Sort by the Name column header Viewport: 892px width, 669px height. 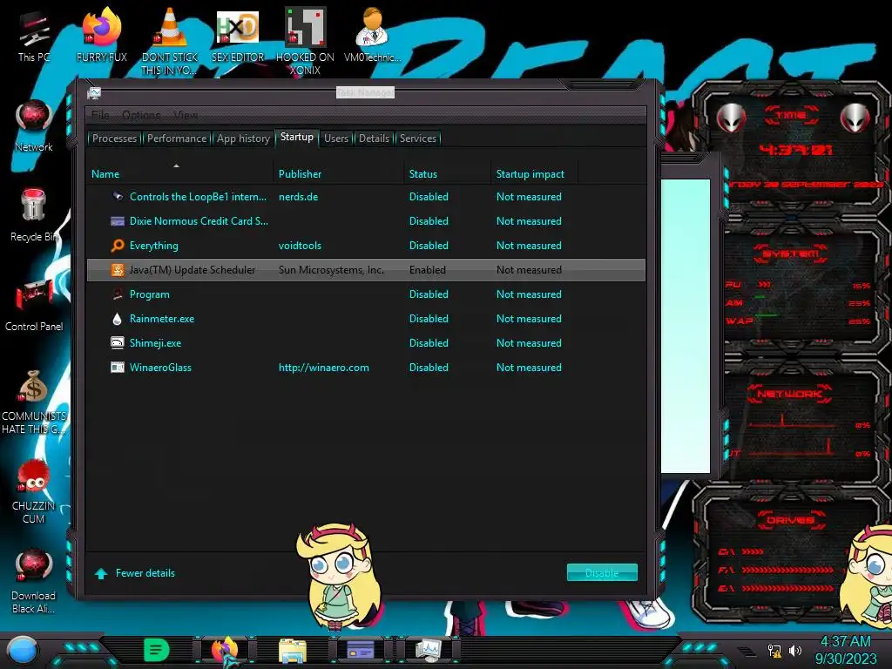click(180, 173)
